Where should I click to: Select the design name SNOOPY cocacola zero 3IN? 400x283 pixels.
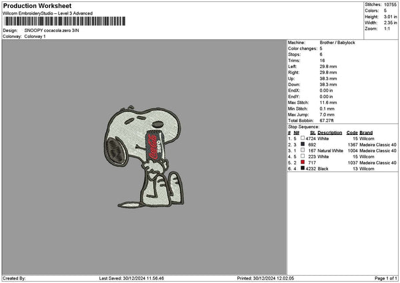point(51,31)
